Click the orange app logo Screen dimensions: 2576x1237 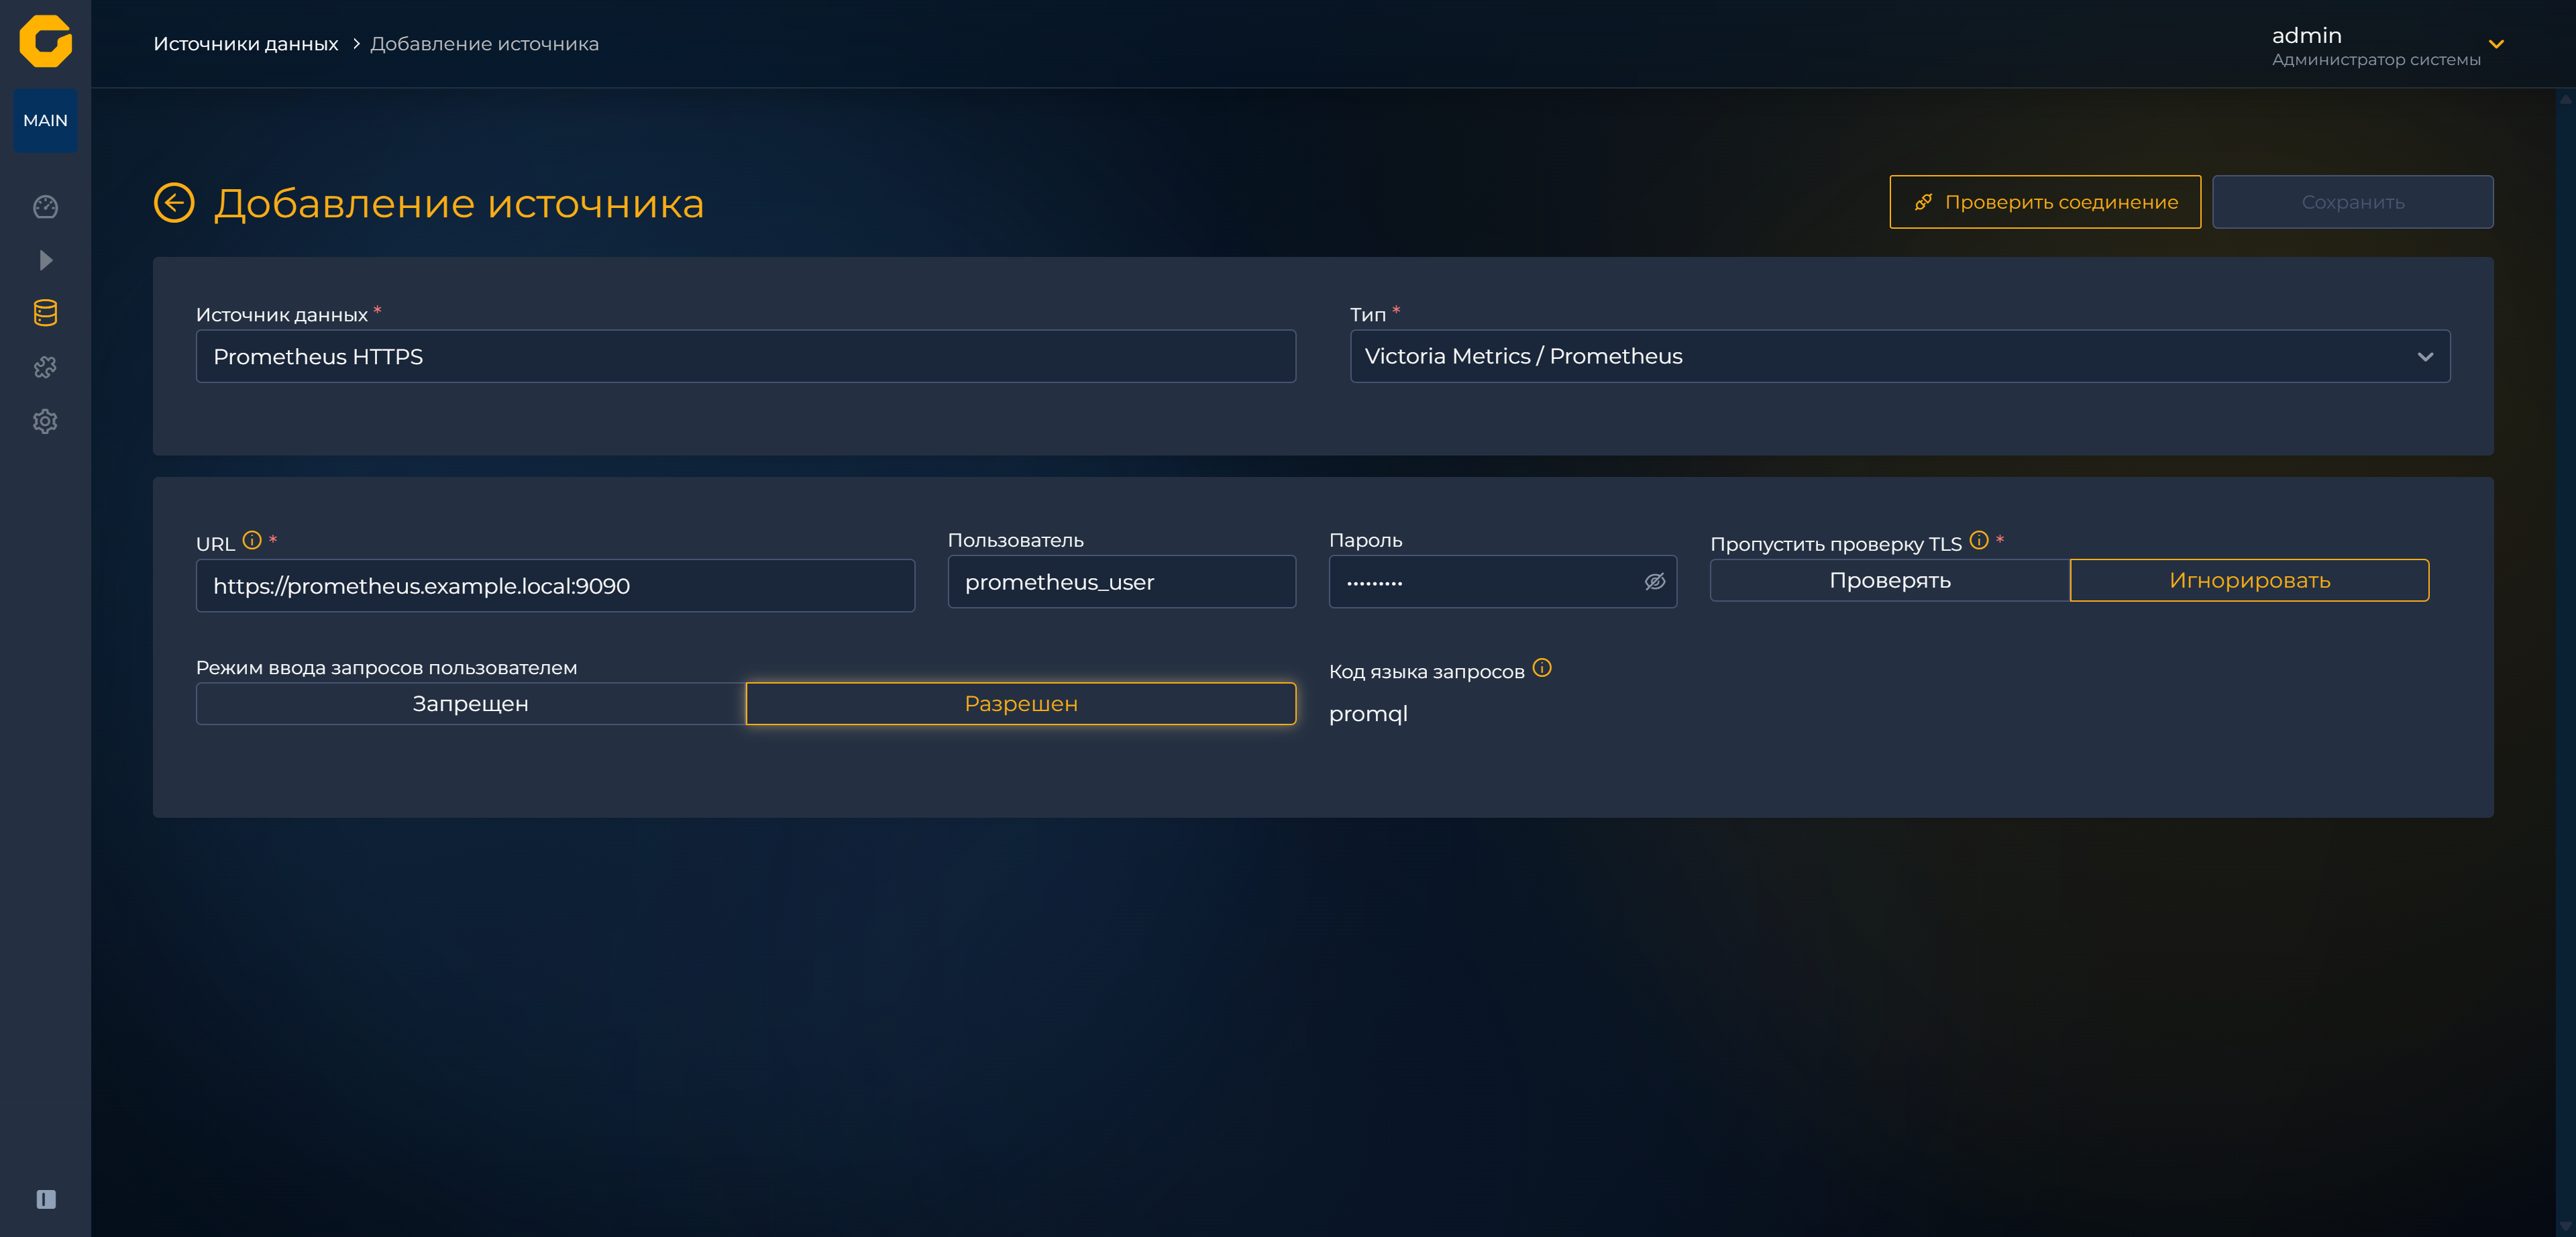coord(45,41)
